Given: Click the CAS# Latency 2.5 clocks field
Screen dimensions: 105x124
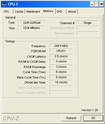Looking at the screenshot, I should (61, 56).
